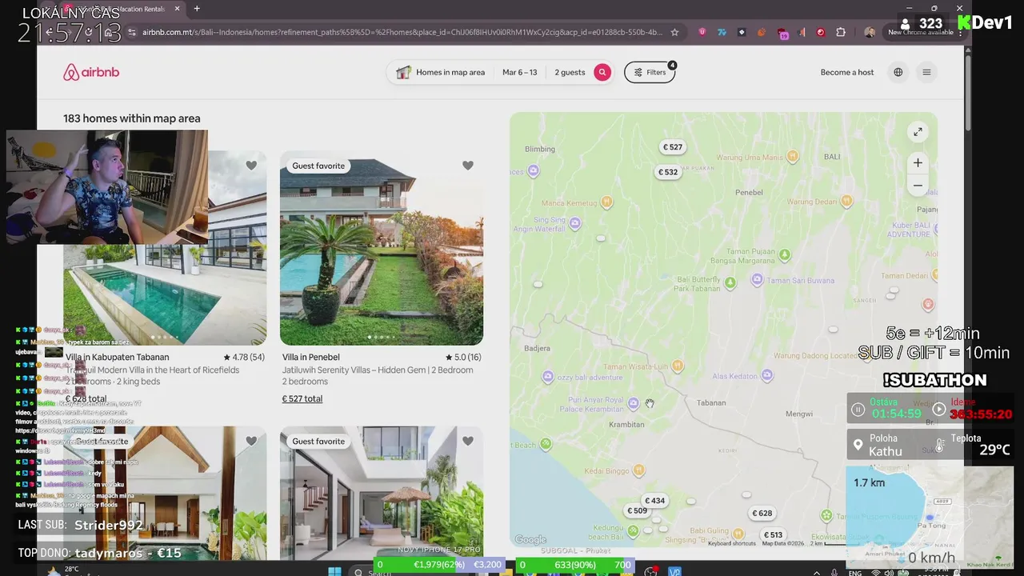Click the Airbnb logo
This screenshot has width=1024, height=576.
coord(91,72)
